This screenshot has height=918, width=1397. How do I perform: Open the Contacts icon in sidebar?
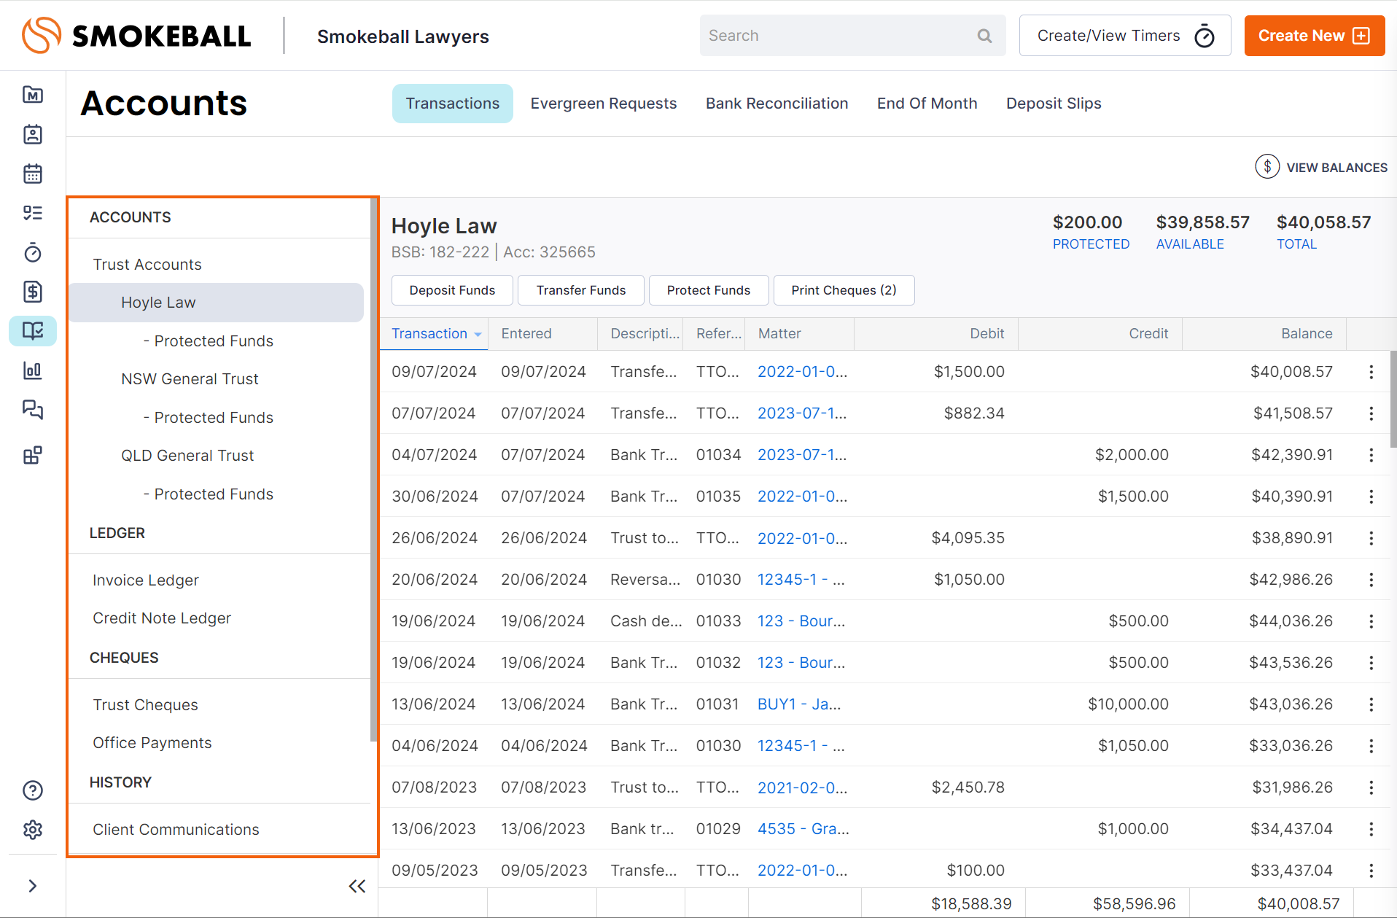[x=33, y=134]
